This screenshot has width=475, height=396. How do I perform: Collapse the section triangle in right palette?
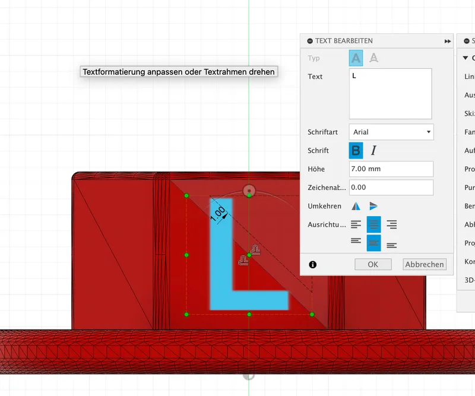465,58
